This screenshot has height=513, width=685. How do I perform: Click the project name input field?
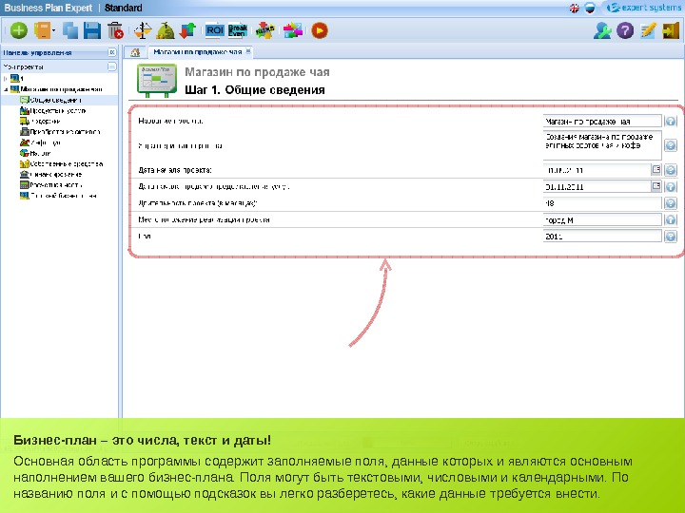pyautogui.click(x=602, y=122)
